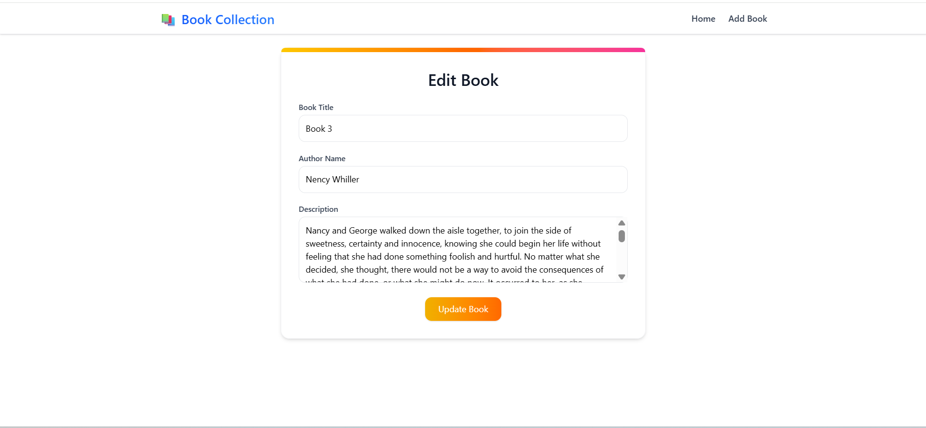The height and width of the screenshot is (428, 926).
Task: Click the Description scrollbar thumb
Action: 622,237
